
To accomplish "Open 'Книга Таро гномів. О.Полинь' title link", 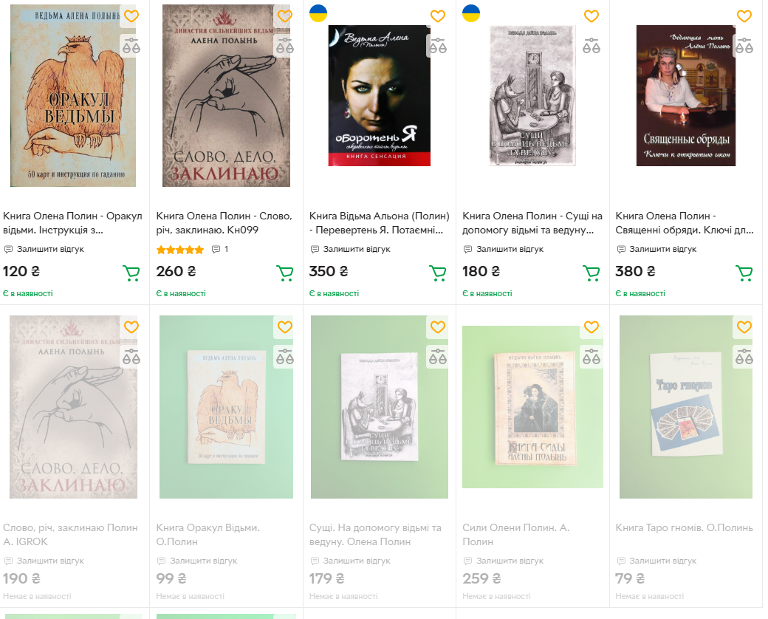I will coord(684,527).
